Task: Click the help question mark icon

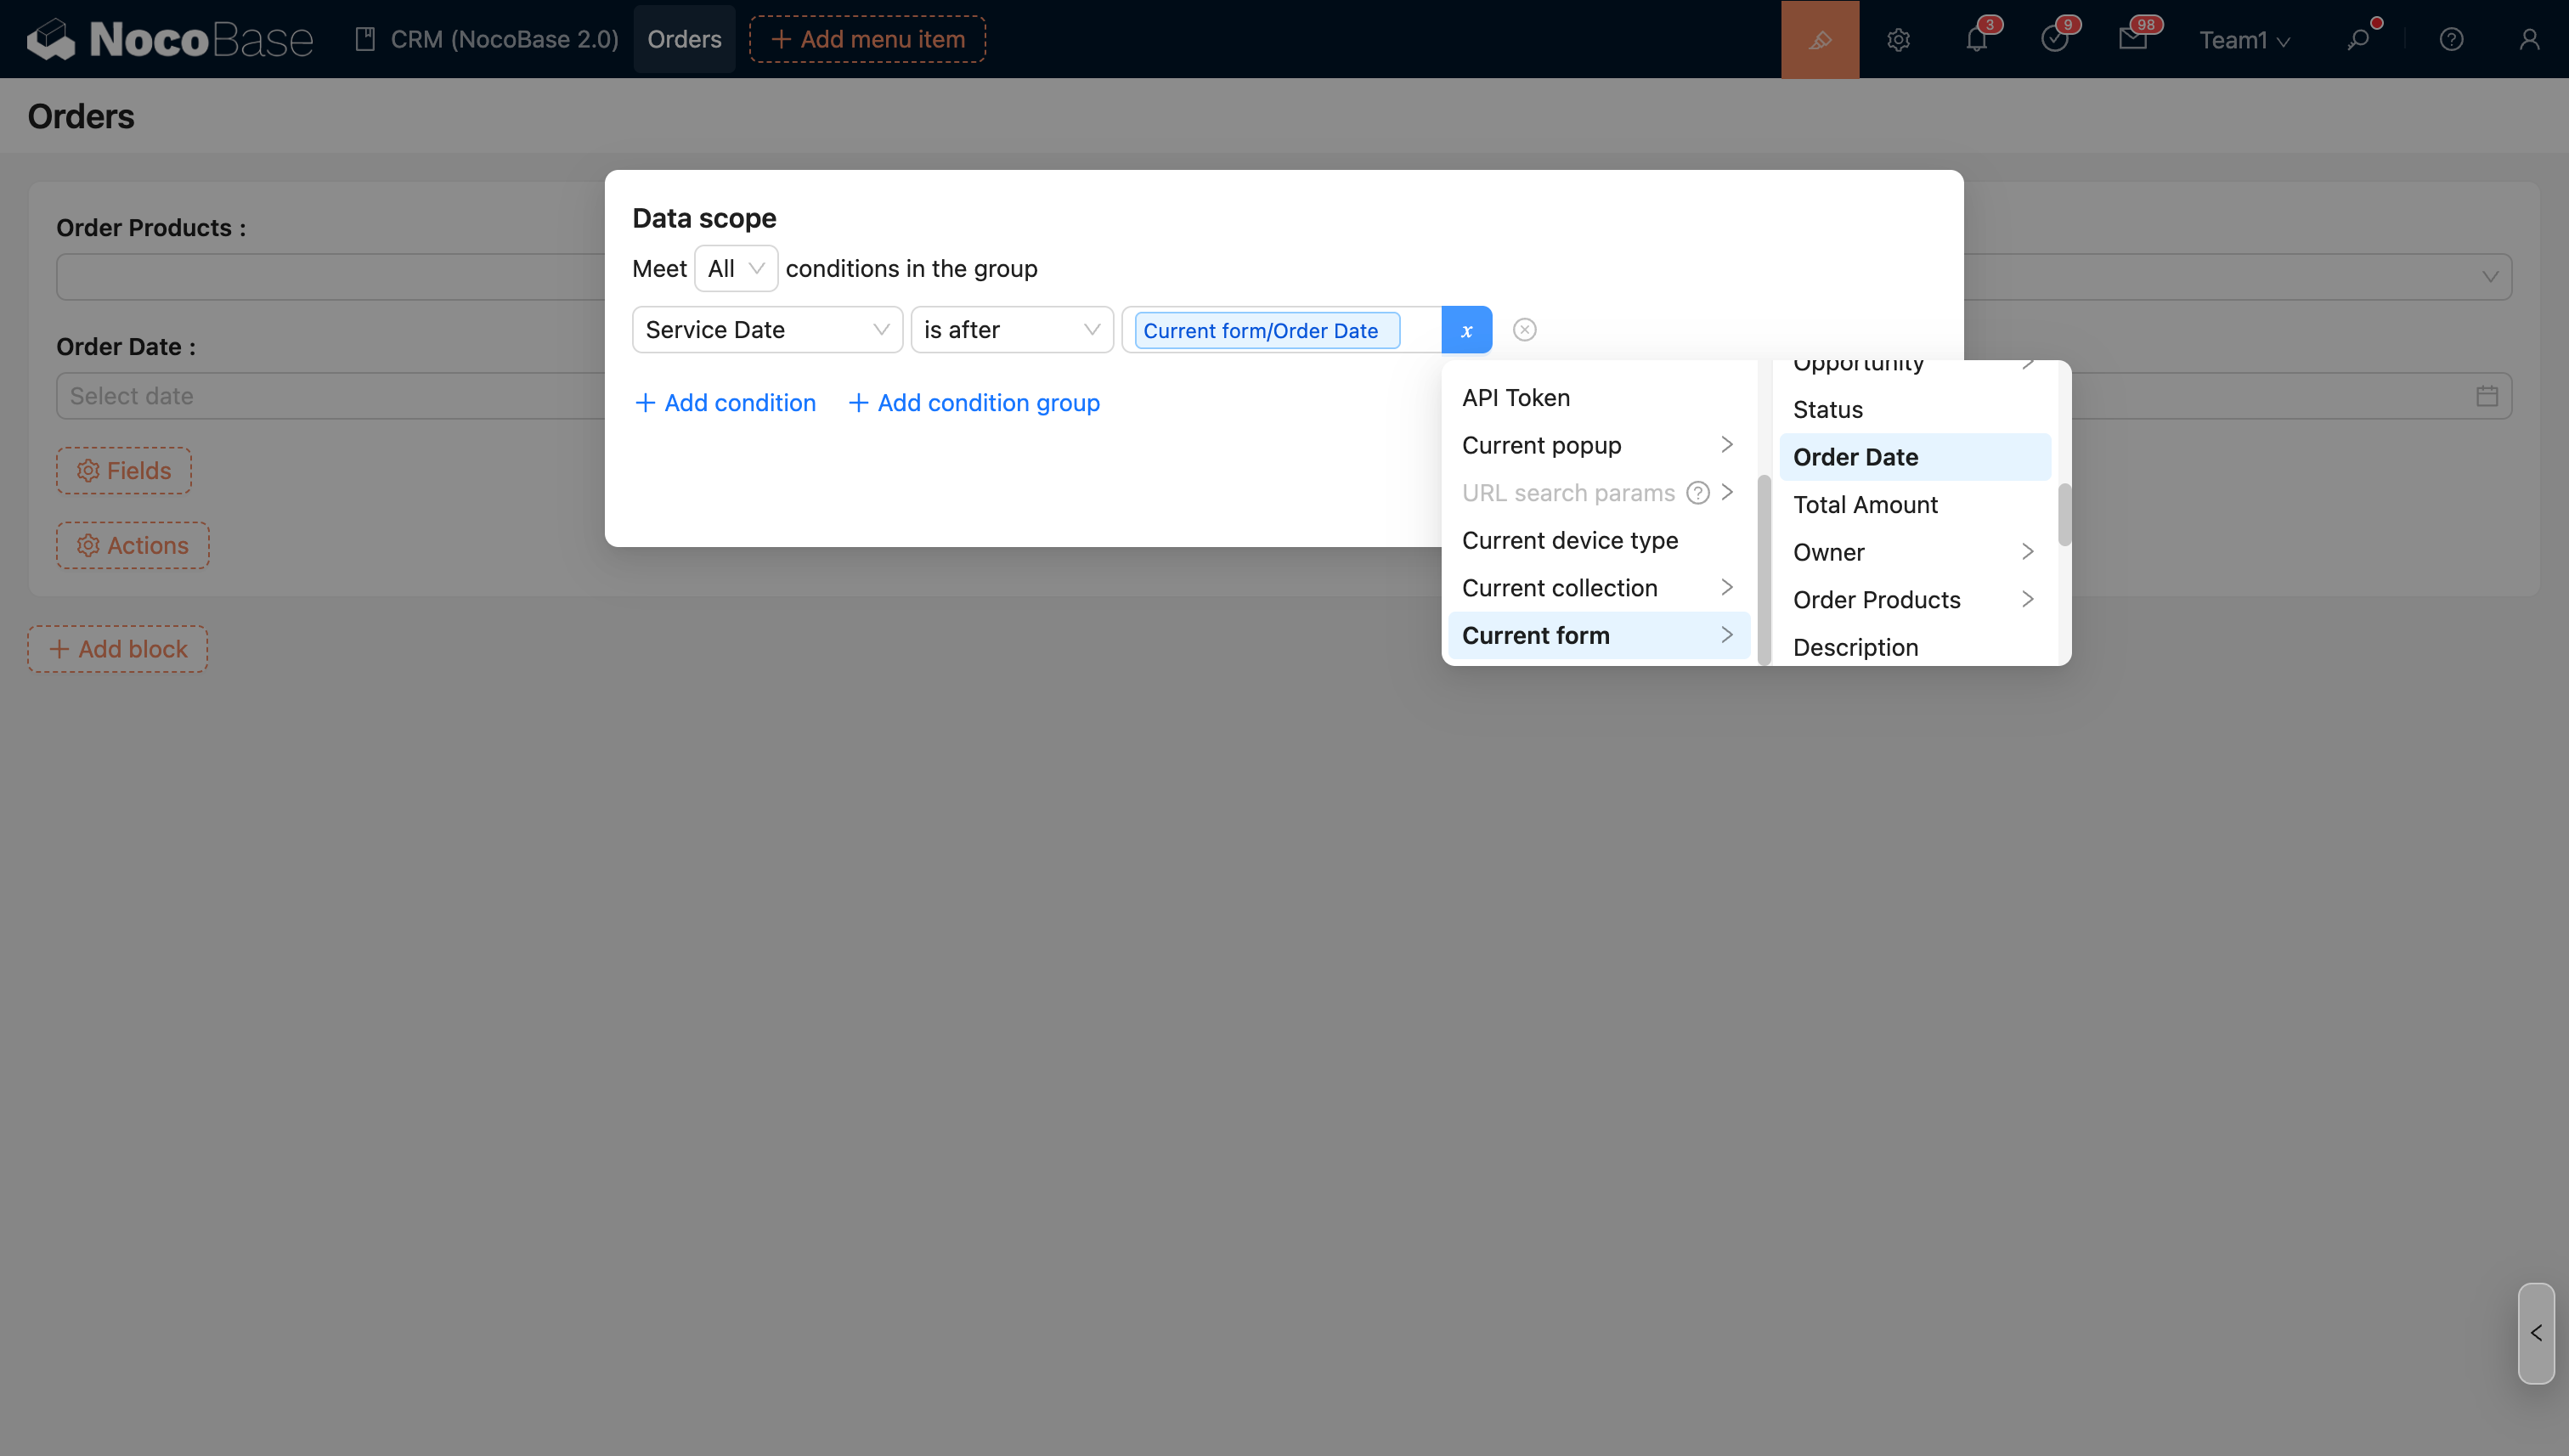Action: pos(2450,39)
